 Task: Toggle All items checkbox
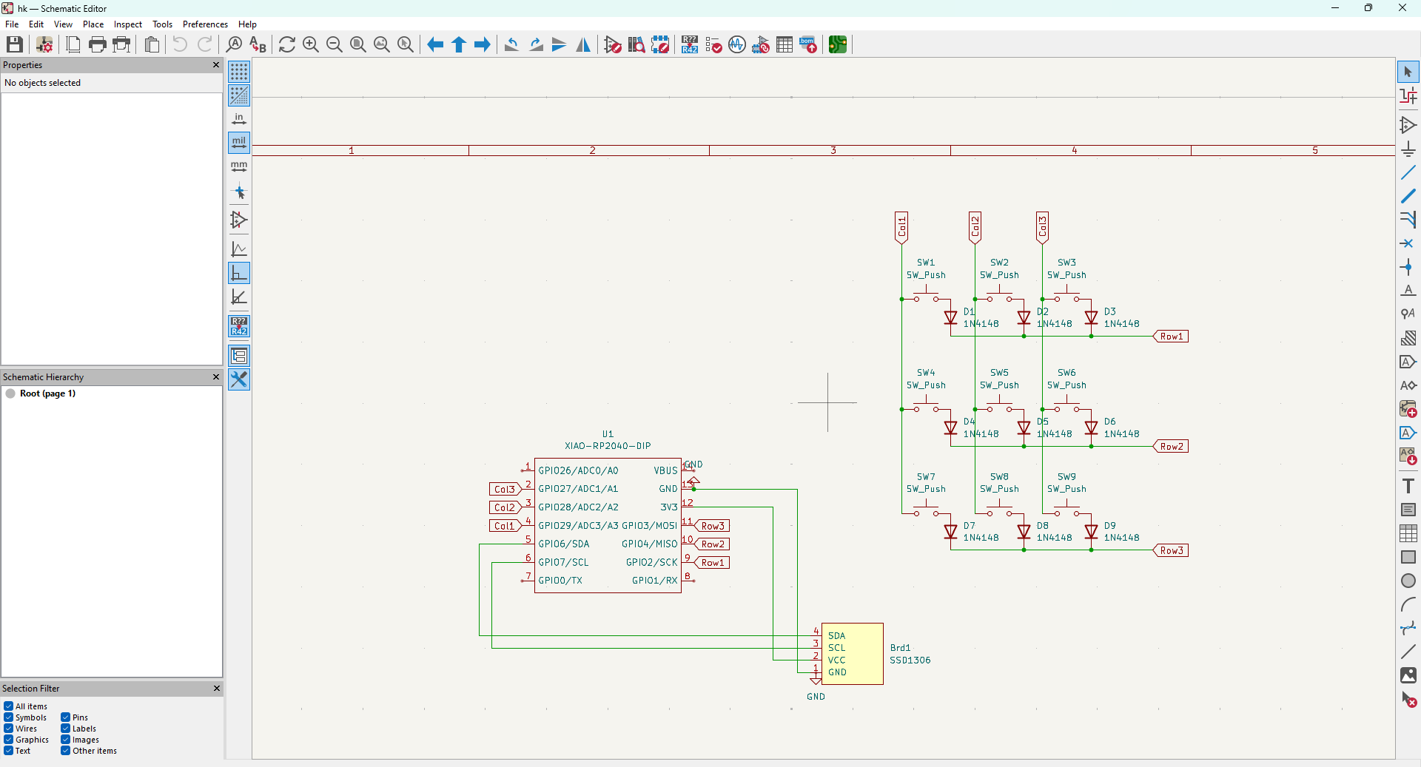tap(9, 706)
